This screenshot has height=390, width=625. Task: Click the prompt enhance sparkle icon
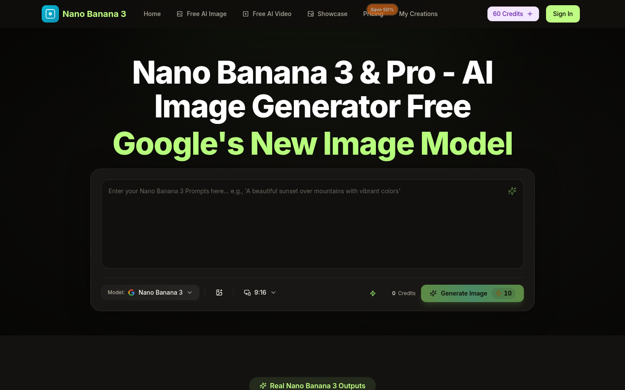(512, 191)
